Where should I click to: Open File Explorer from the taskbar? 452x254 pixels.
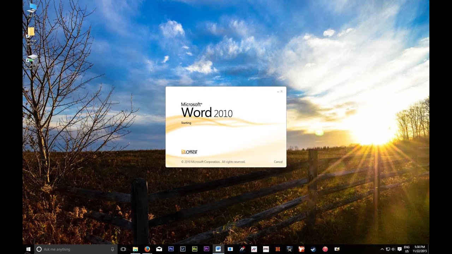(135, 249)
